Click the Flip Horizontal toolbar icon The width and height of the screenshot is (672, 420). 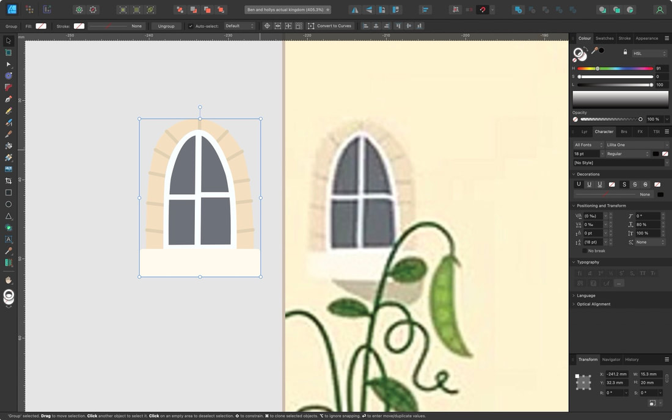click(355, 9)
